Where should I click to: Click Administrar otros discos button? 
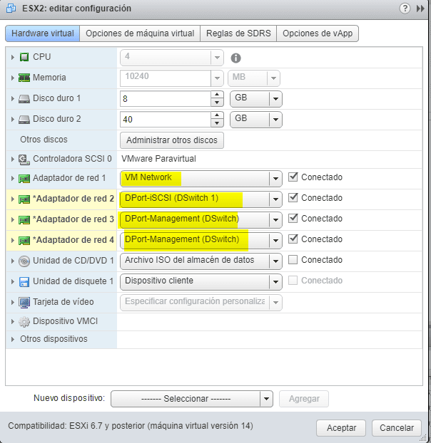[172, 140]
